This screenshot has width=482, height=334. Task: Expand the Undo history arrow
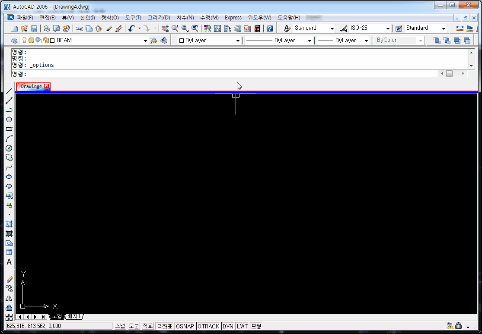[x=140, y=28]
